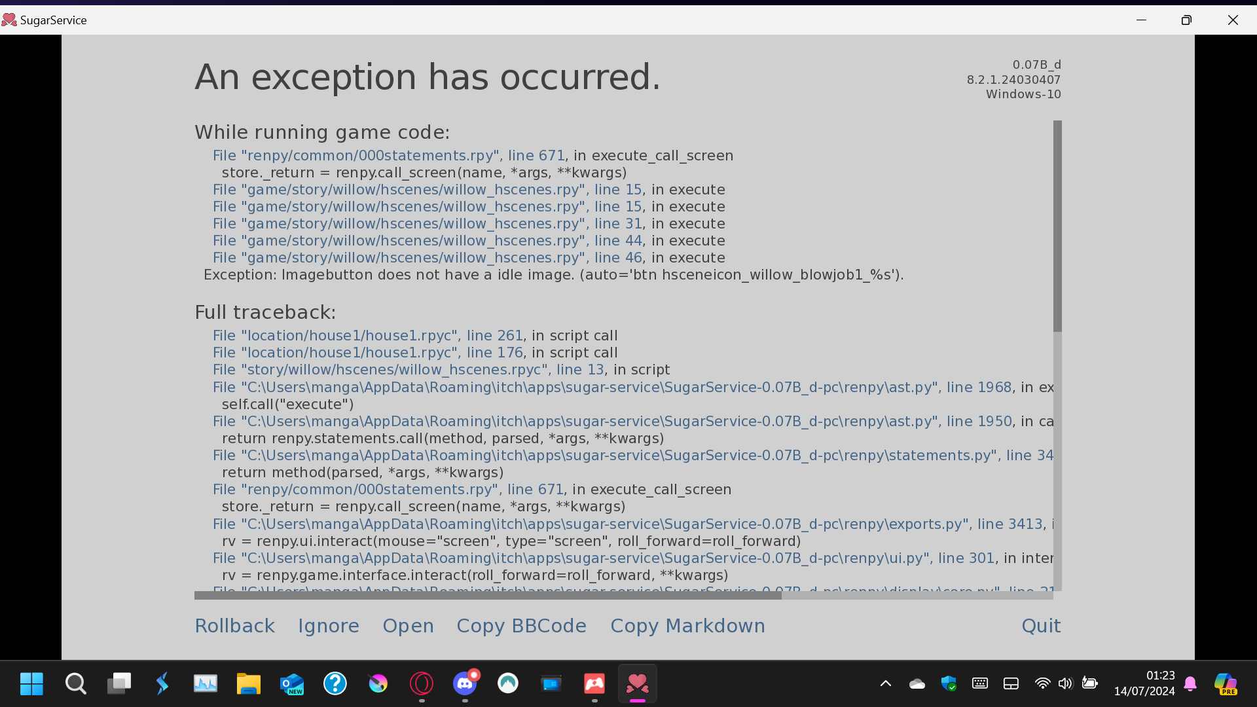Click the Ignore button
This screenshot has height=707, width=1257.
(329, 626)
